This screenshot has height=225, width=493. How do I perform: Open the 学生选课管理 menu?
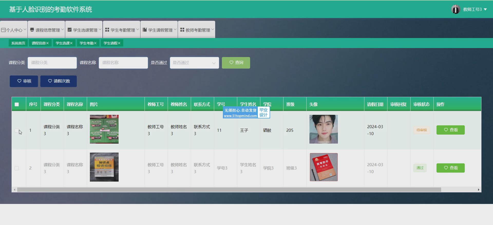pos(84,30)
